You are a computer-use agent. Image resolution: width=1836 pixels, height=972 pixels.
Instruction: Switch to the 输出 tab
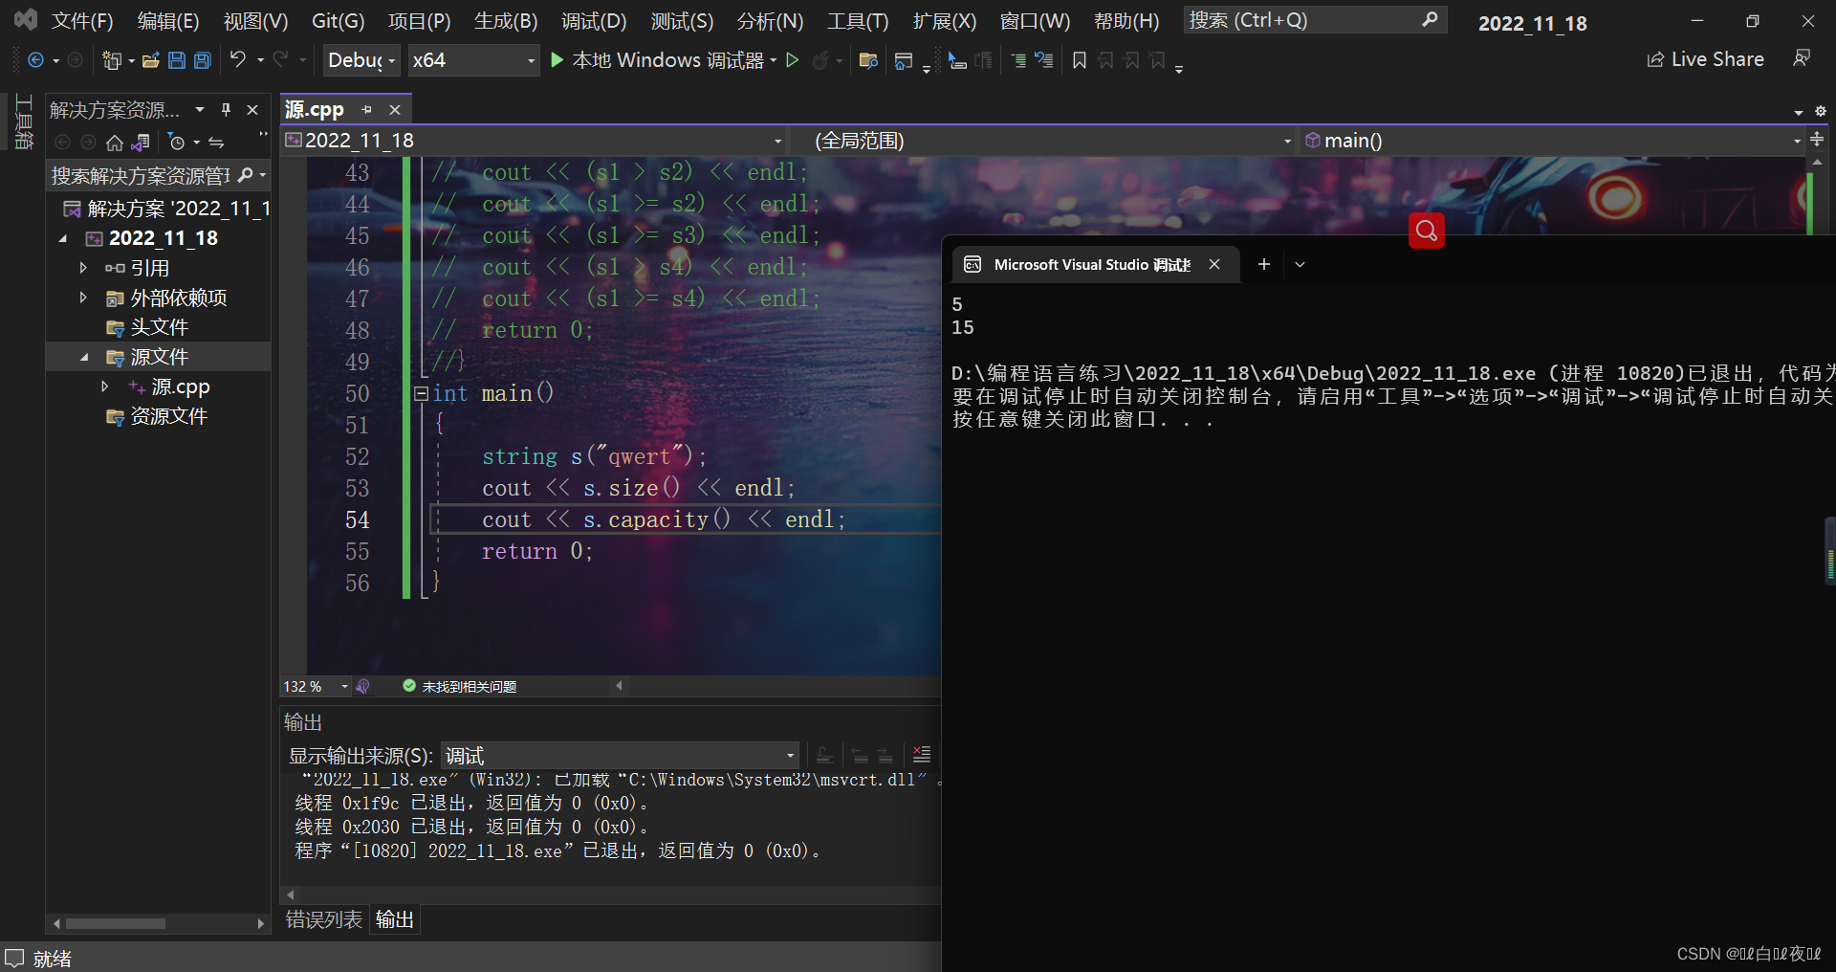(x=395, y=919)
